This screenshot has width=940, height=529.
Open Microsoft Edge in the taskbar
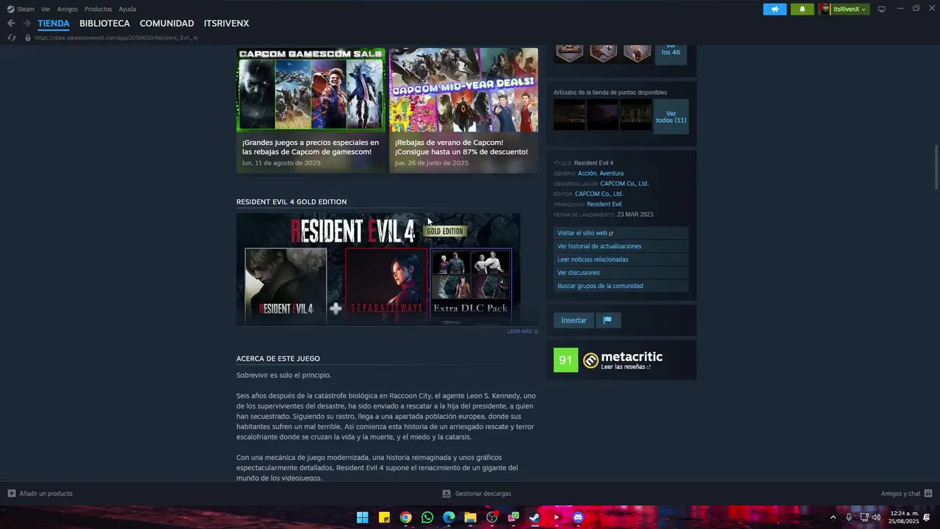[449, 517]
